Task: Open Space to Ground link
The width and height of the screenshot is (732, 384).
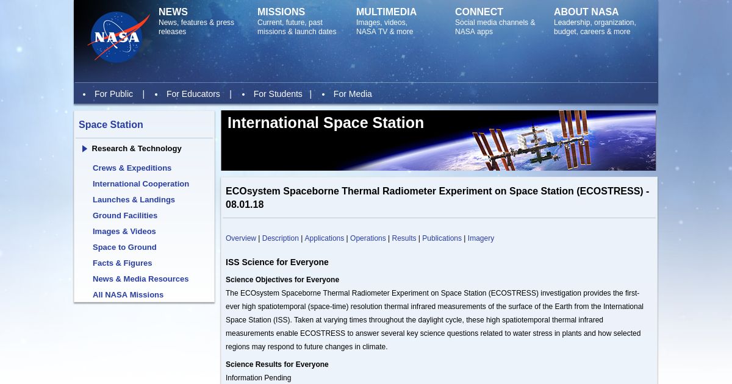Action: [124, 247]
